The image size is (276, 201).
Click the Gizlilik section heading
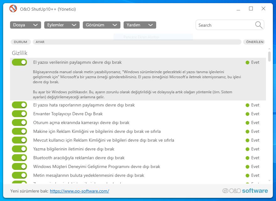pos(19,53)
